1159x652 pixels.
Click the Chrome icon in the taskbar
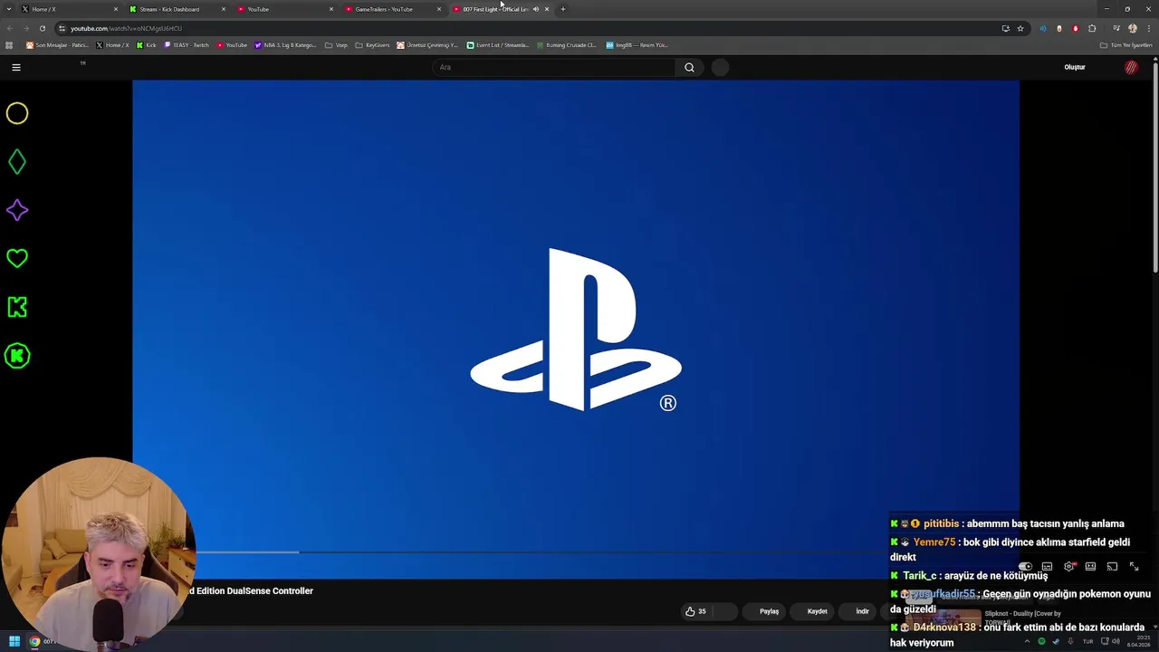point(35,641)
